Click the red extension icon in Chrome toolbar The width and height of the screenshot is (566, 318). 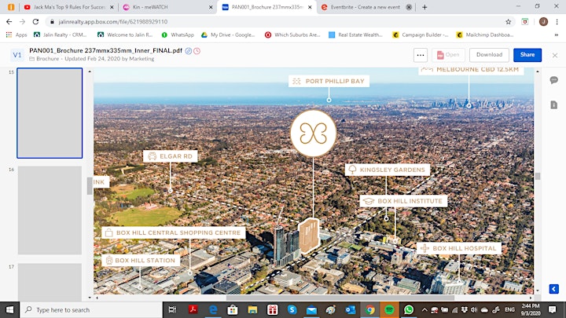coord(525,22)
